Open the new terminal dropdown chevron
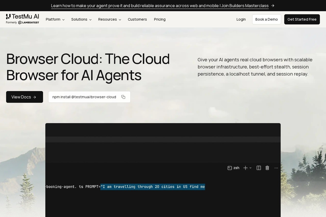326x217 pixels. (x=251, y=168)
